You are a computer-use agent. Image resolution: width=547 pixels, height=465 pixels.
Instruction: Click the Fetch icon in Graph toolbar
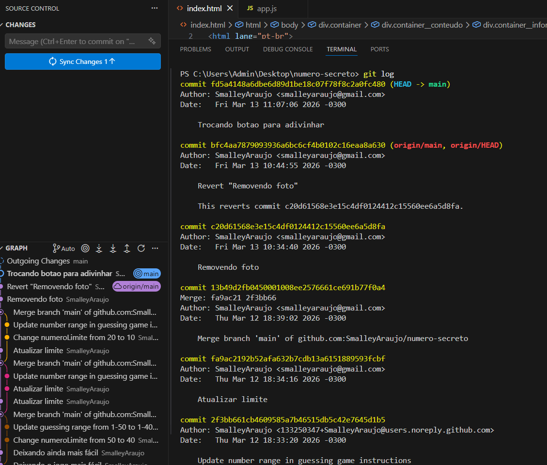point(99,248)
